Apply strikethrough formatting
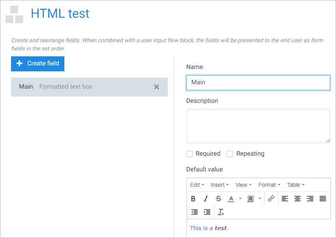The width and height of the screenshot is (336, 238). pos(218,199)
